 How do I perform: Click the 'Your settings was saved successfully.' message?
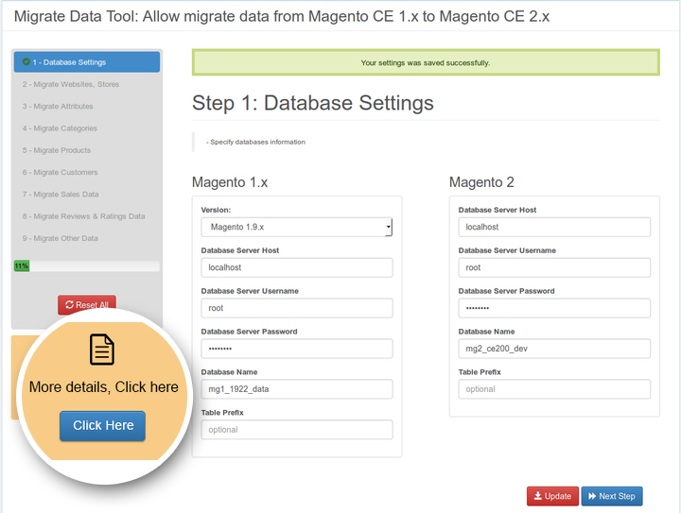coord(426,63)
